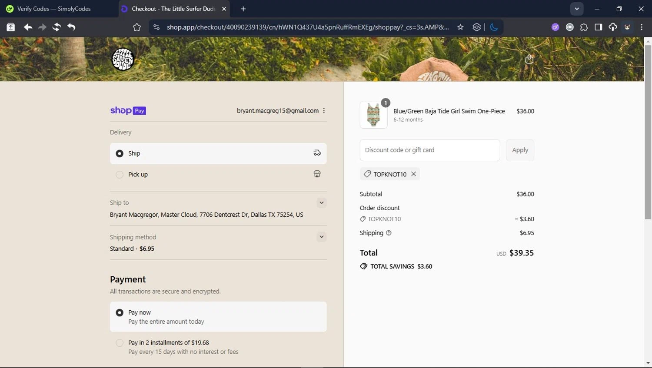Viewport: 652px width, 368px height.
Task: Open the browser three-dot main menu
Action: tap(642, 27)
